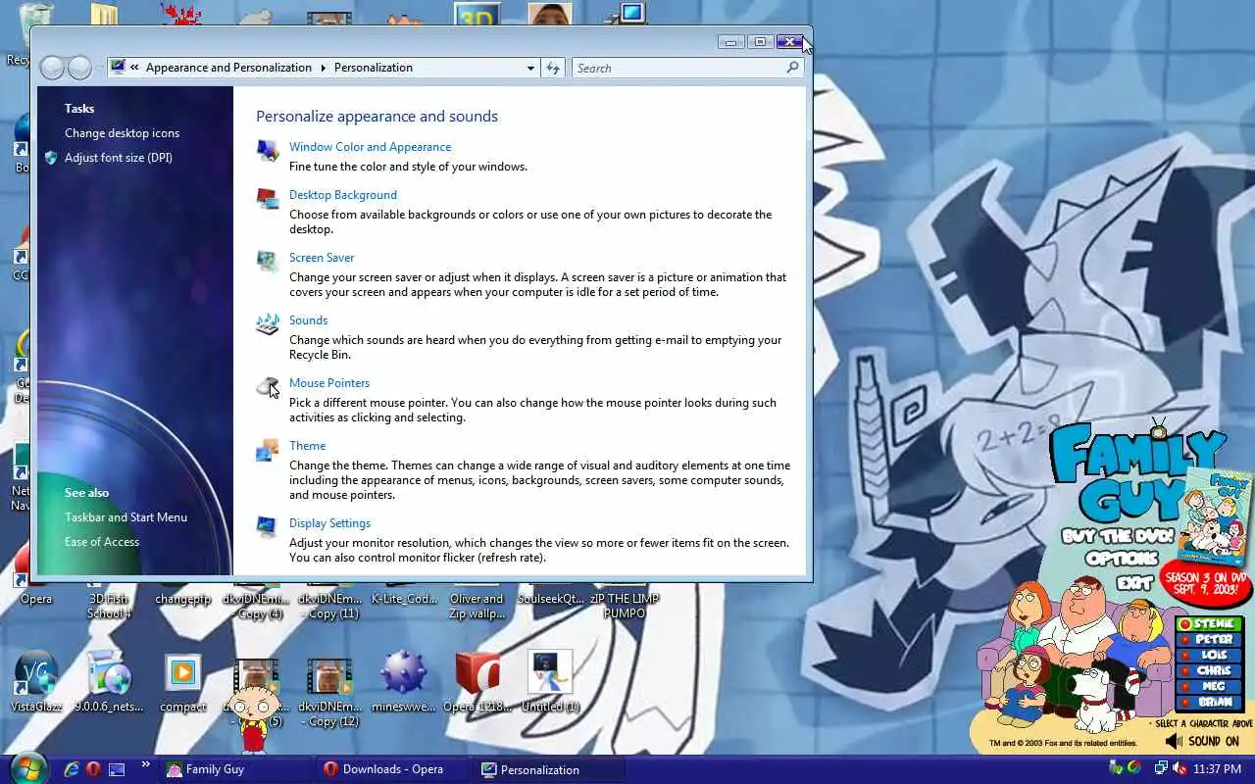Click the shield icon beside Adjust font size
1255x784 pixels.
tap(51, 158)
